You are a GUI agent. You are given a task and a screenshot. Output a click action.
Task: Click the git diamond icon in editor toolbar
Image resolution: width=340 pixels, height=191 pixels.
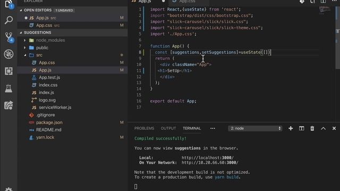point(302,2)
